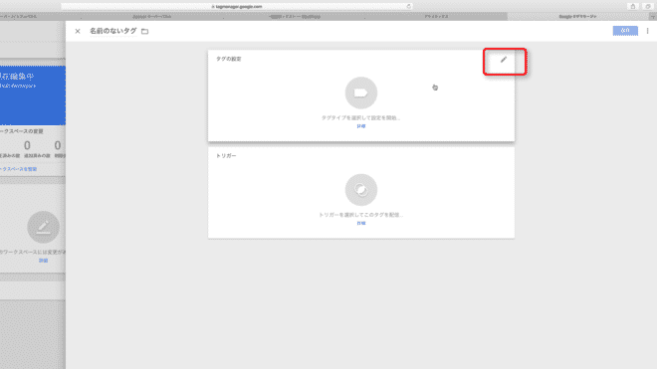
Task: Switch to the Analytics browser tab
Action: click(436, 16)
